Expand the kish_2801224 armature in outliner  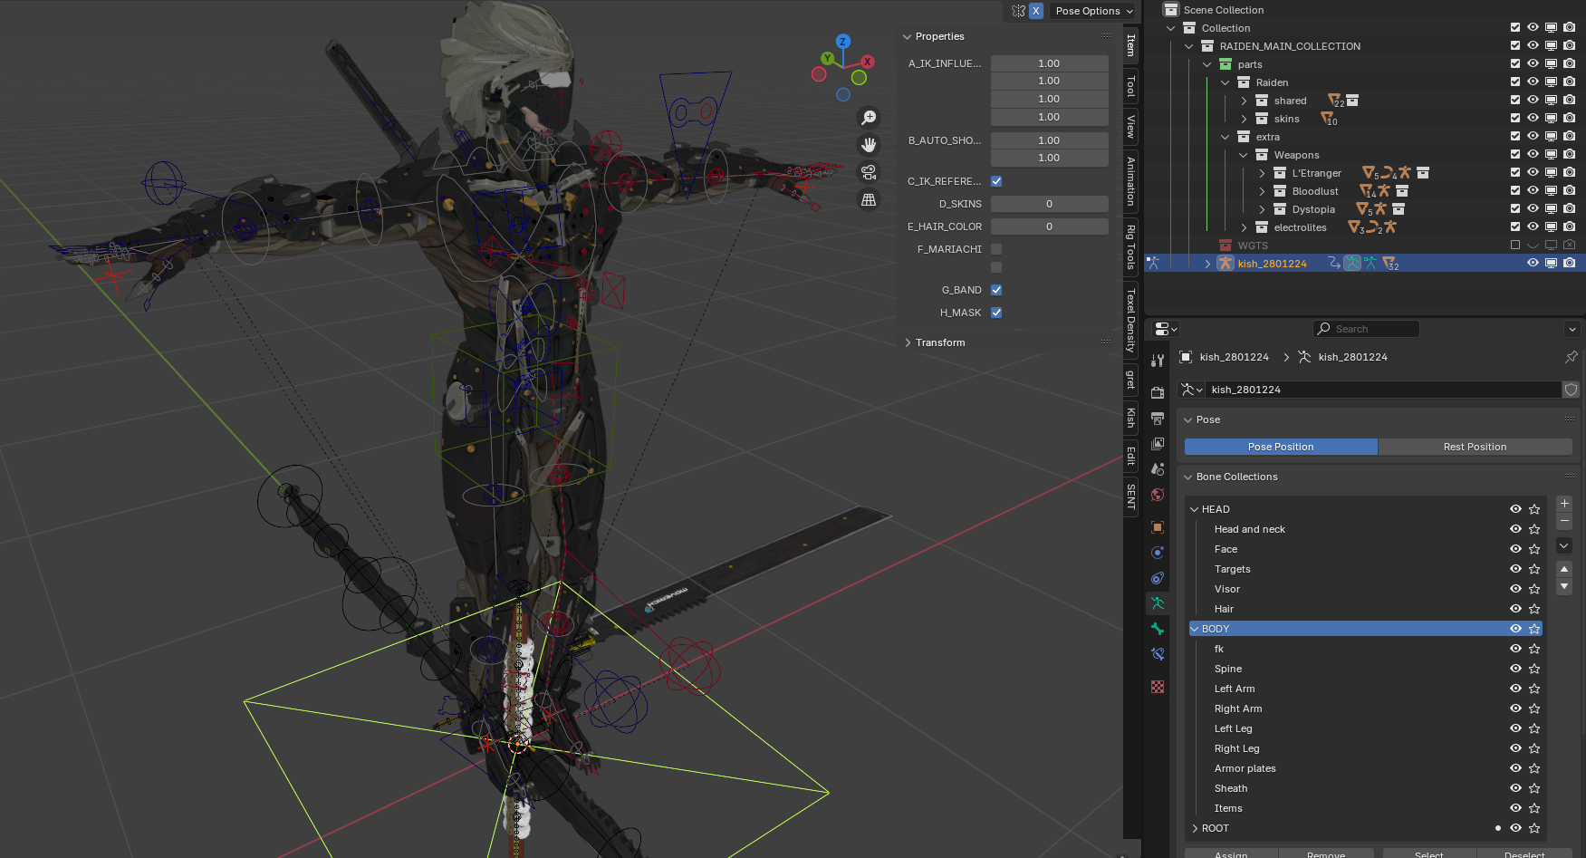point(1207,264)
